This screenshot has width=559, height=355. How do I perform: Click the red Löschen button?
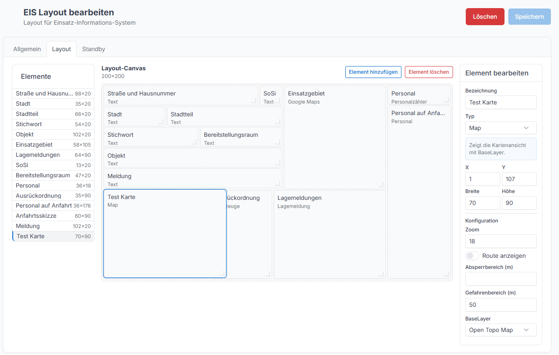point(485,17)
